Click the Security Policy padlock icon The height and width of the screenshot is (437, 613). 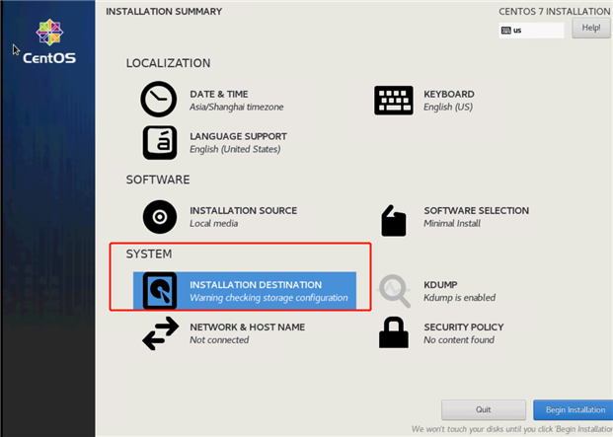point(393,332)
